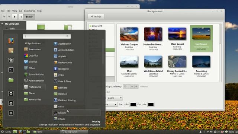Open Display settings from the menu
Screen dimensions: 238x134
coord(77,113)
